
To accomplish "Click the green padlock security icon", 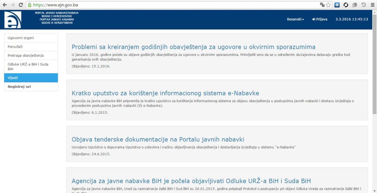I will [29, 5].
